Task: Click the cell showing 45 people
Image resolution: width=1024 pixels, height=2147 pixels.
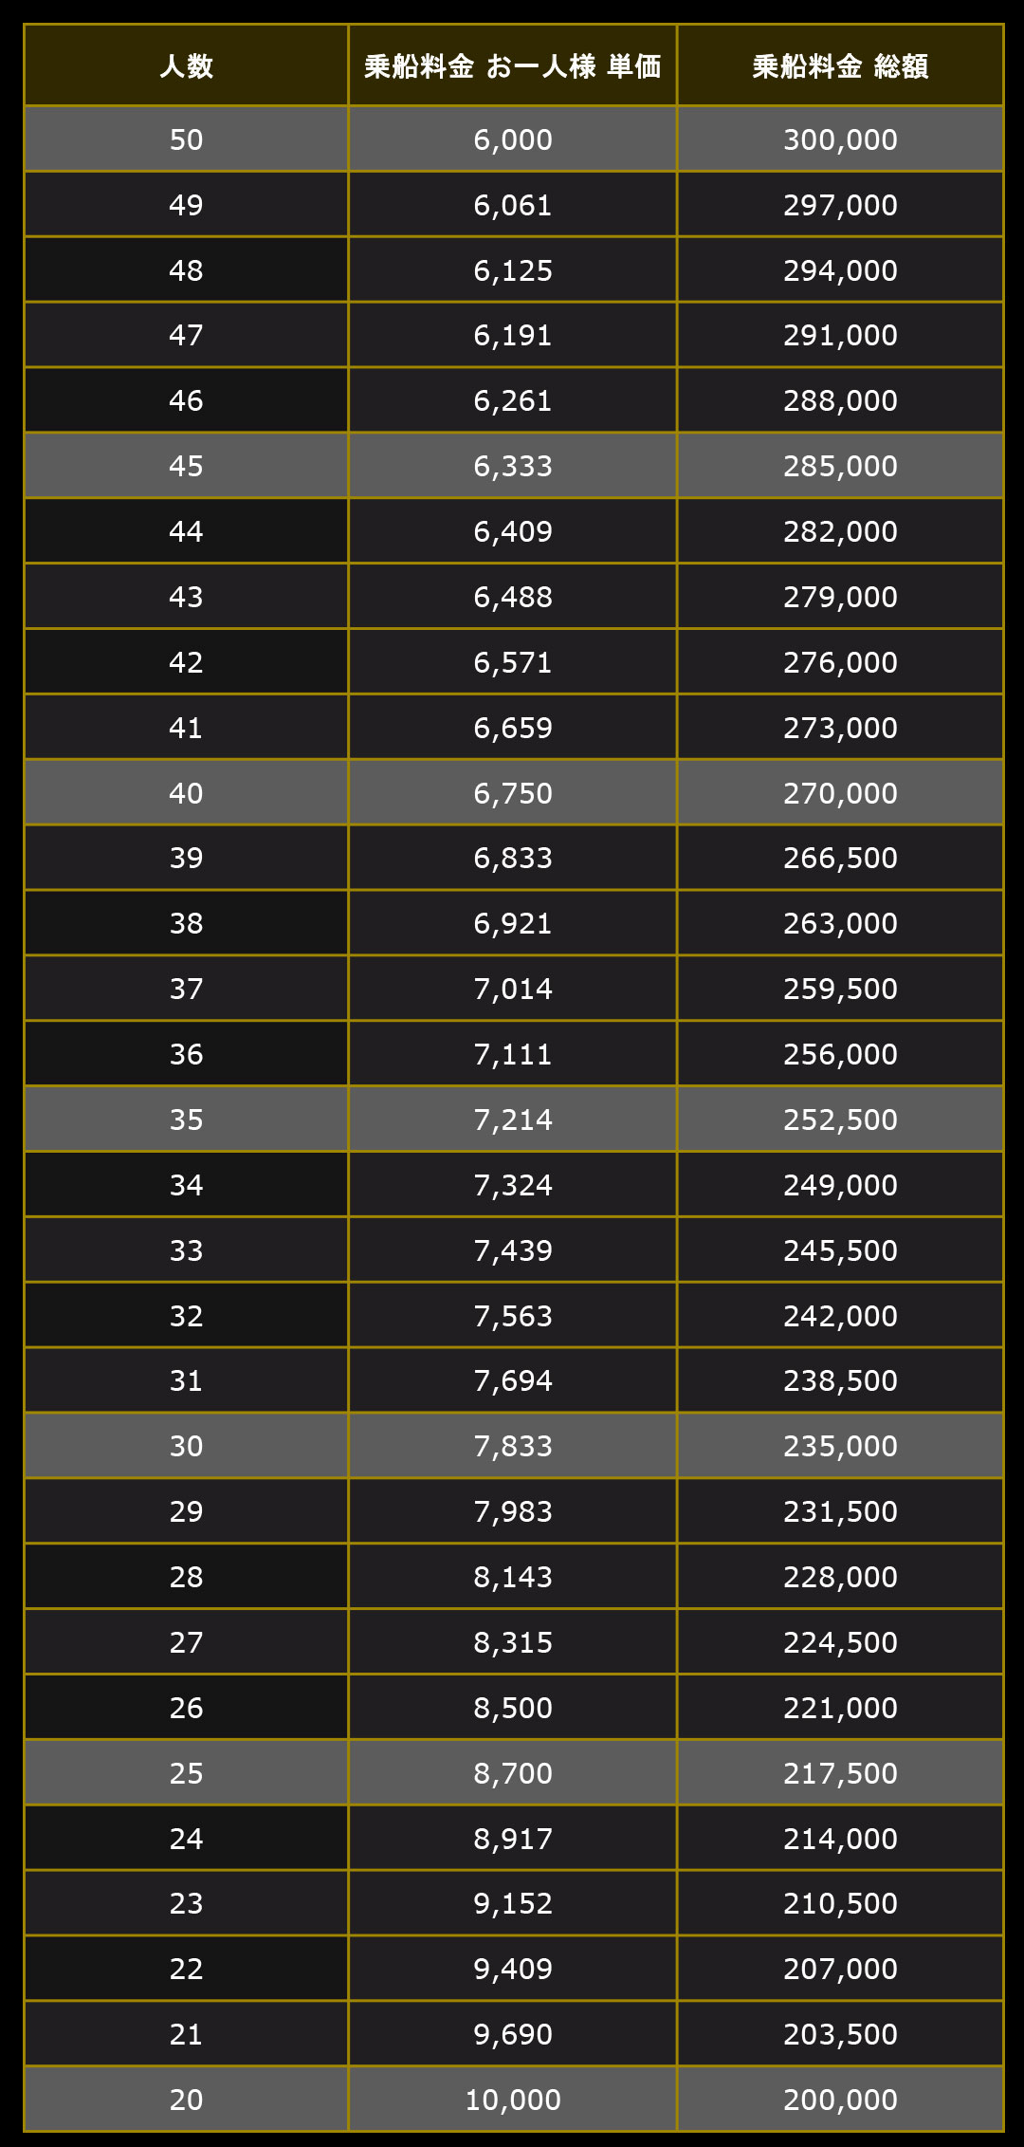Action: [x=186, y=466]
